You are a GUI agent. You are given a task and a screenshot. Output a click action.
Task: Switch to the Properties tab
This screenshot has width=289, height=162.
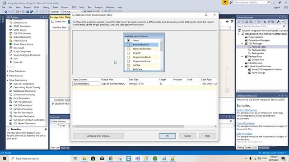click(264, 148)
